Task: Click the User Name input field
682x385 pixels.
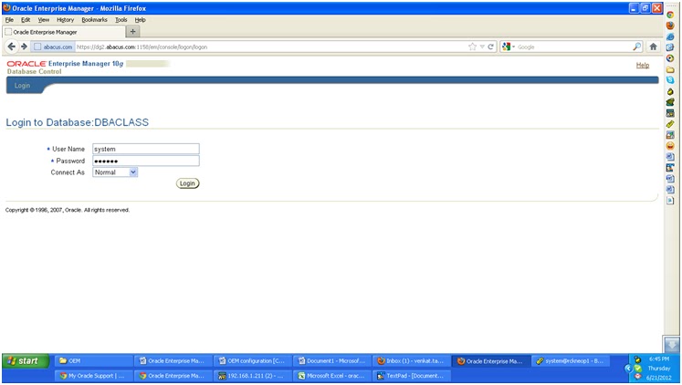Action: 146,149
